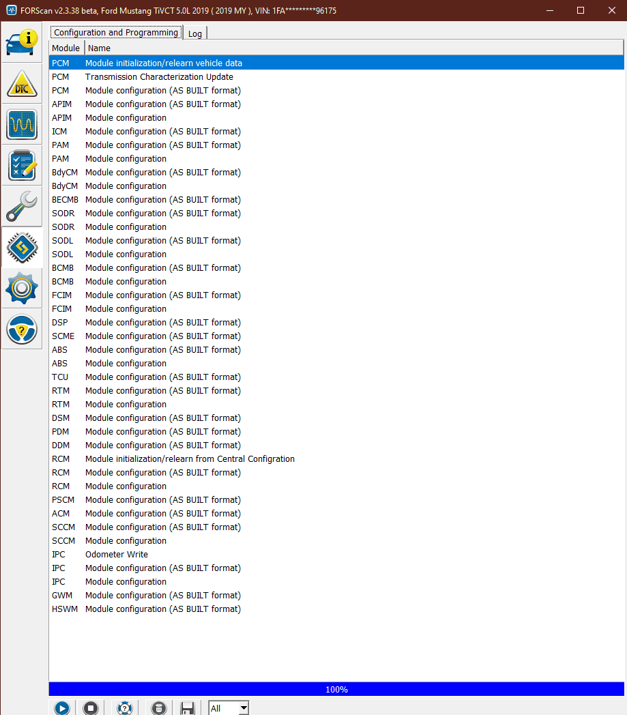Viewport: 627px width, 715px height.
Task: Select ABS Module configuration (AS BUILT format)
Action: click(336, 350)
